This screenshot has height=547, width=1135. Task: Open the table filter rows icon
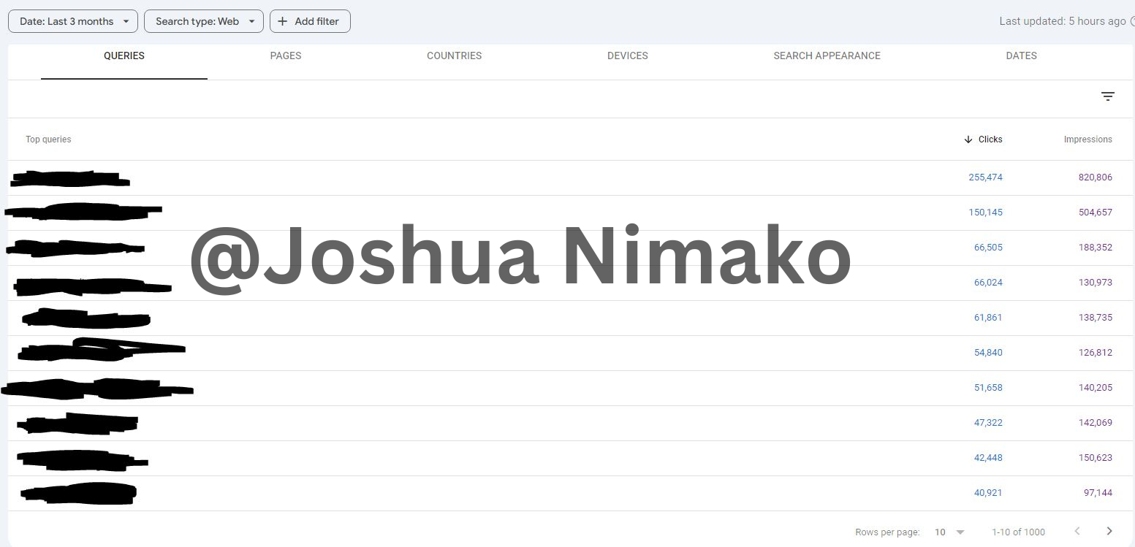(x=1108, y=96)
